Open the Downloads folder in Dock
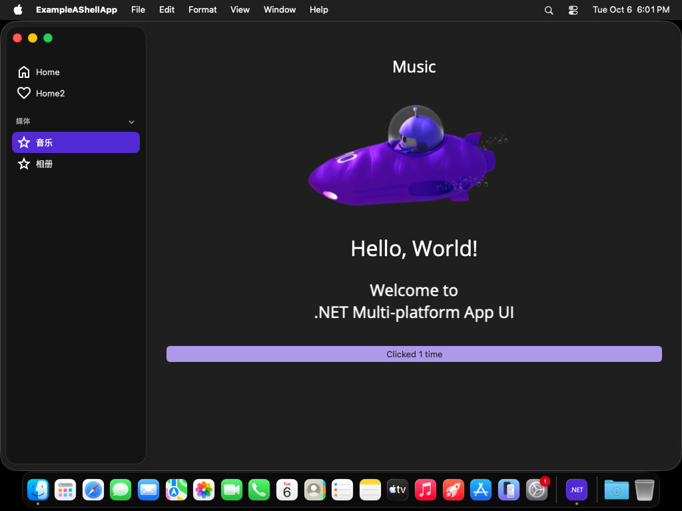The image size is (682, 511). (616, 490)
